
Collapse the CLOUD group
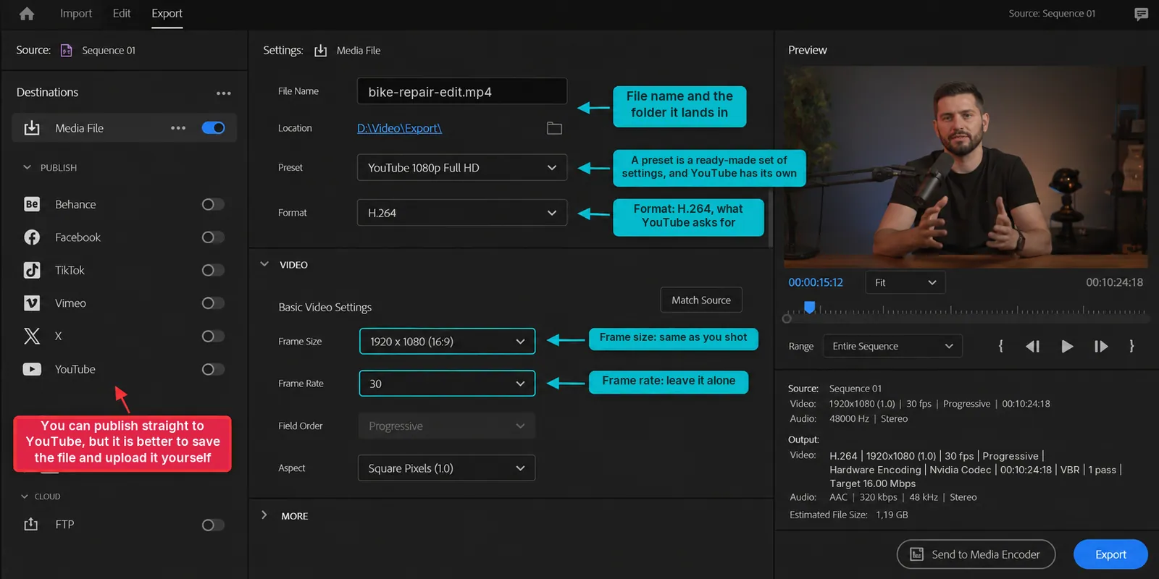click(25, 496)
